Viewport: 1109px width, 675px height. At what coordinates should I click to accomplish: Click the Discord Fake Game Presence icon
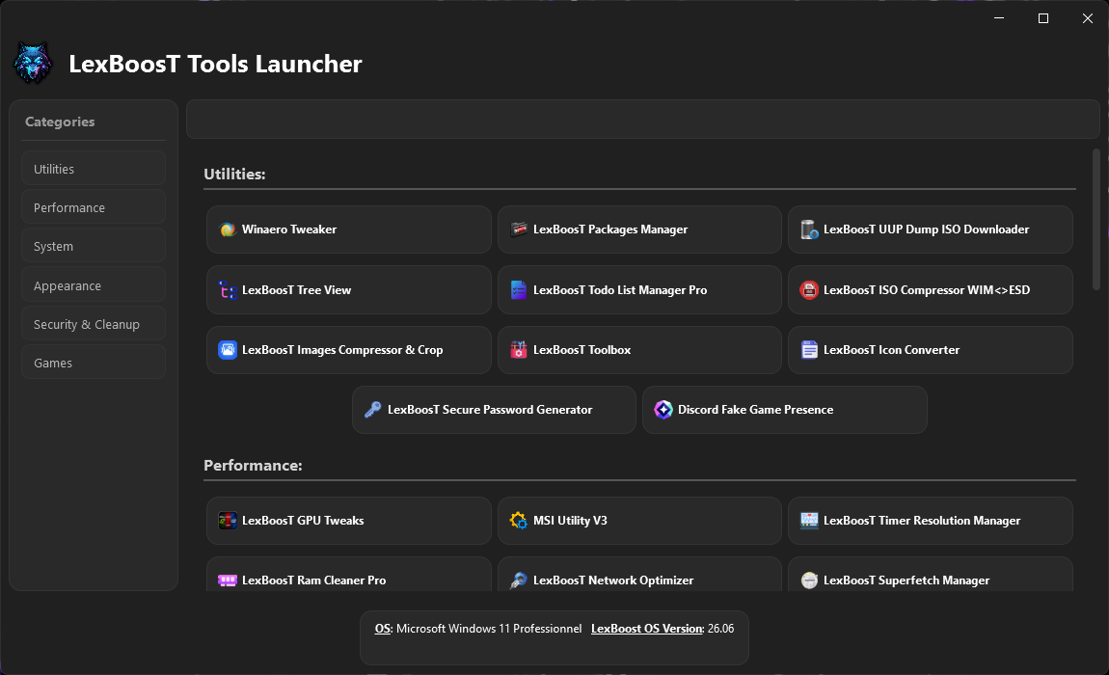663,410
